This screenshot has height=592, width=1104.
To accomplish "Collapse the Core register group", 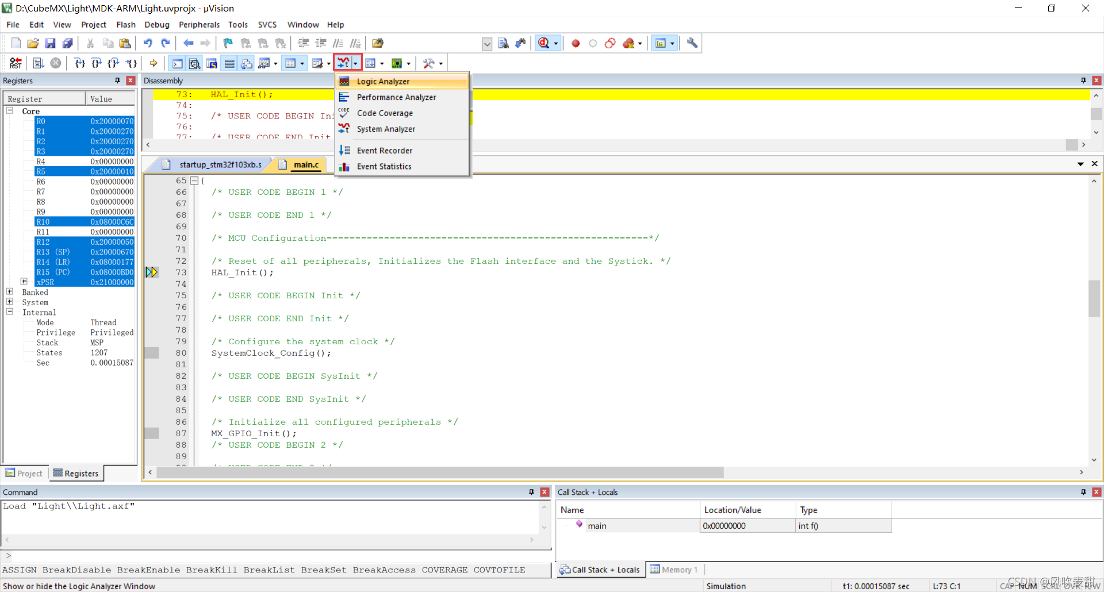I will pyautogui.click(x=10, y=110).
